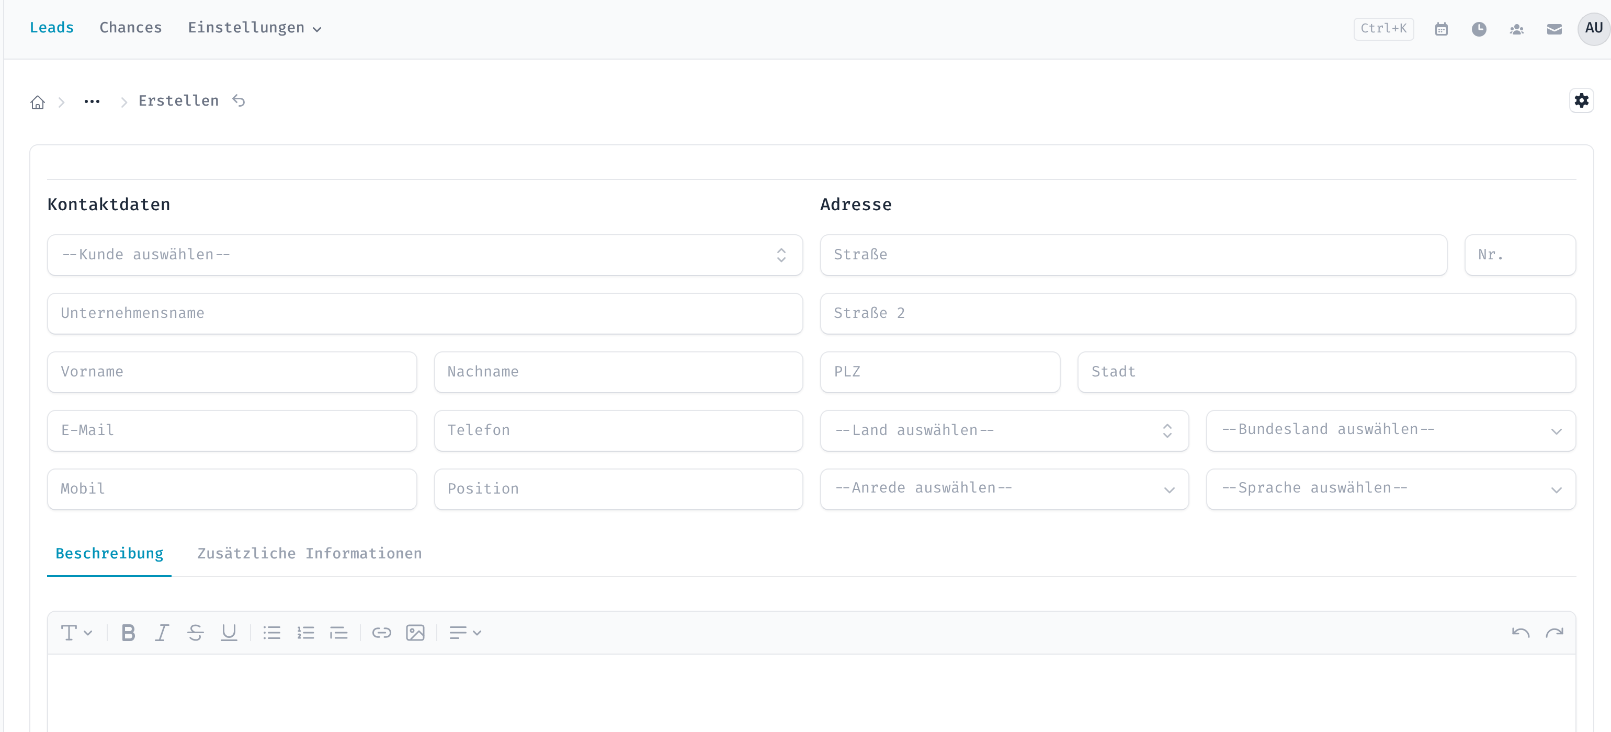Go to the Chances section
The width and height of the screenshot is (1611, 732).
(131, 28)
